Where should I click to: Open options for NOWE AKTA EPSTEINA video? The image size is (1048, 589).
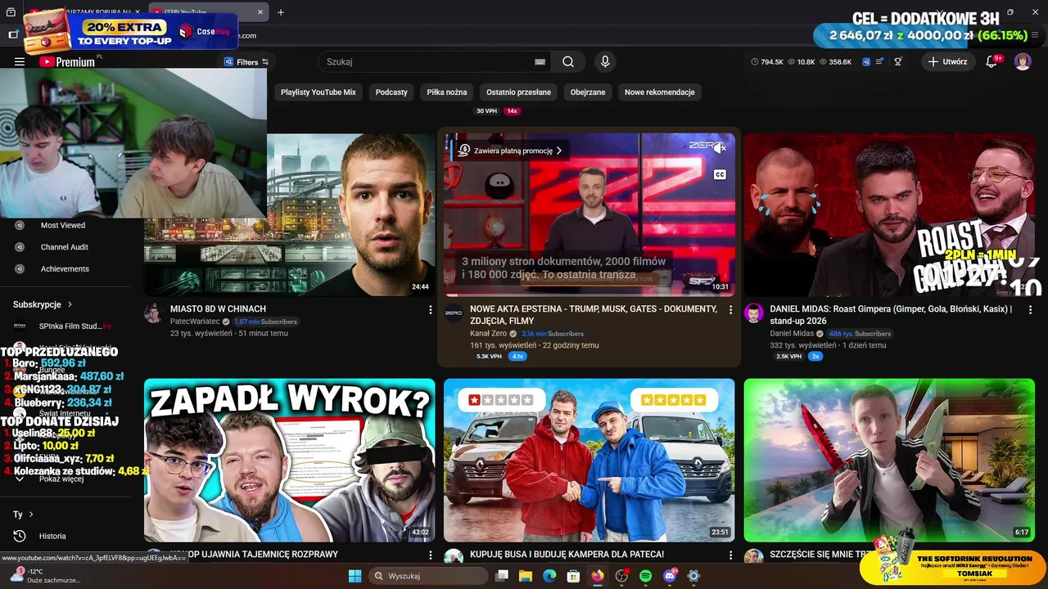click(x=730, y=310)
